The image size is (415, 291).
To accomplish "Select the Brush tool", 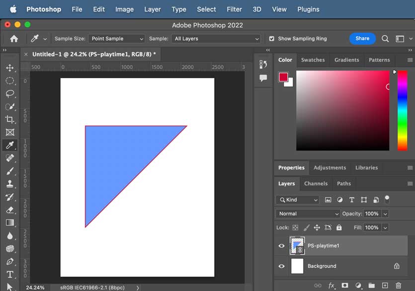I will pyautogui.click(x=10, y=171).
